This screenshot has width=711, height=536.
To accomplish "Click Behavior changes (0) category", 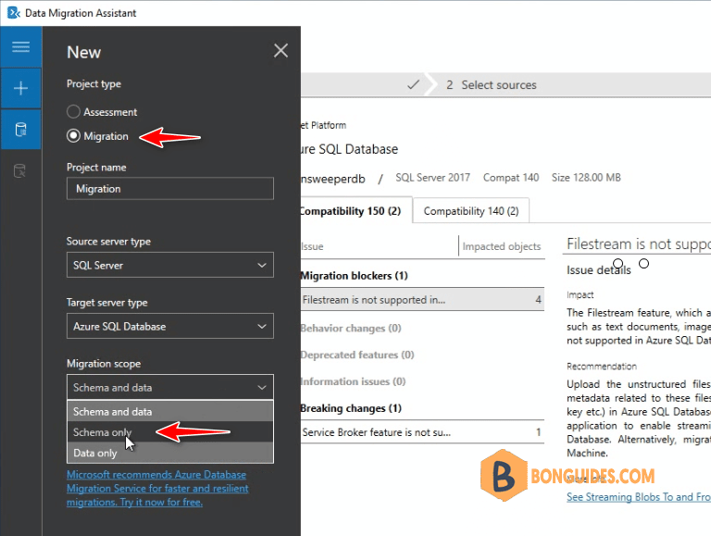I will pyautogui.click(x=351, y=328).
